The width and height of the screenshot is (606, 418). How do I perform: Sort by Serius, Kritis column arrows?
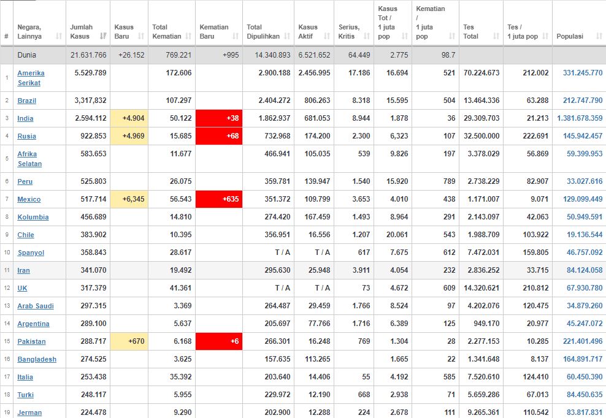click(x=367, y=36)
